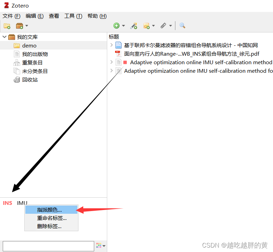Viewport: 273px width, 252px height.
Task: Choose 指派颜色... from the context menu
Action: coord(51,210)
